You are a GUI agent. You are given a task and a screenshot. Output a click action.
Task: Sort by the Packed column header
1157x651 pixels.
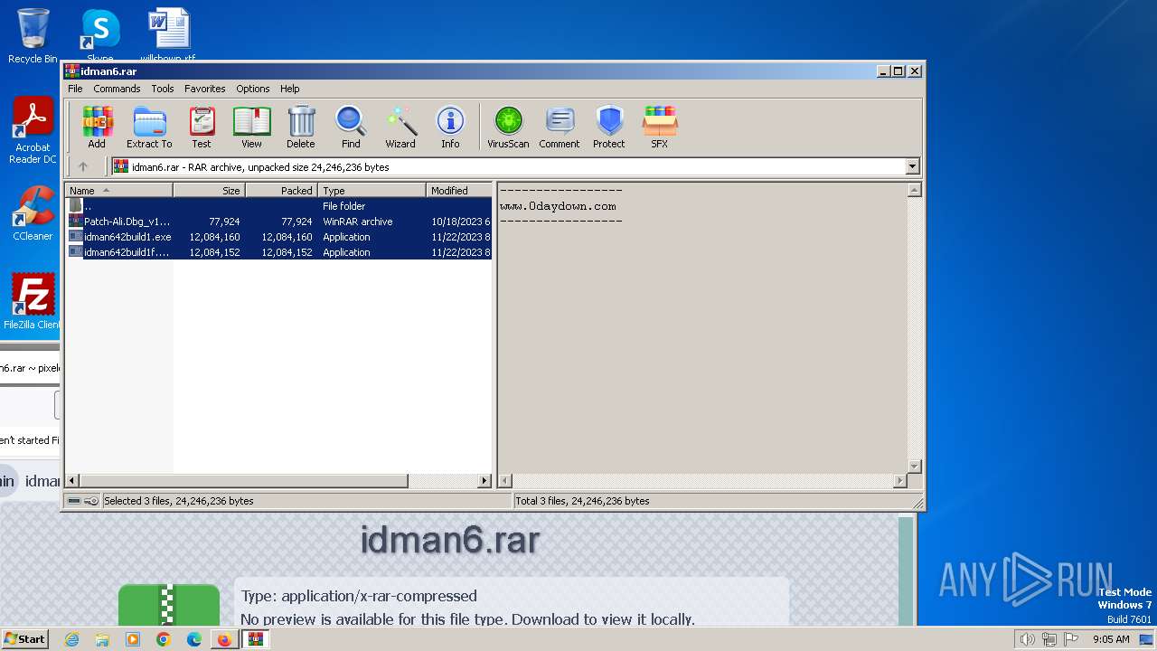pyautogui.click(x=281, y=191)
